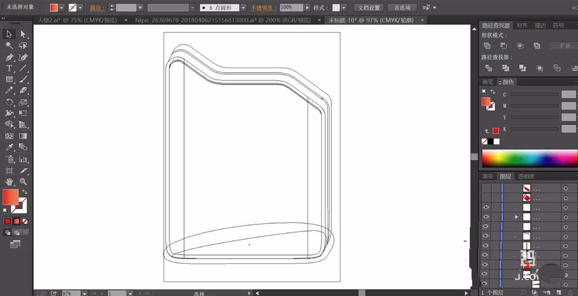The width and height of the screenshot is (578, 296).
Task: Select the Type tool
Action: click(x=9, y=68)
